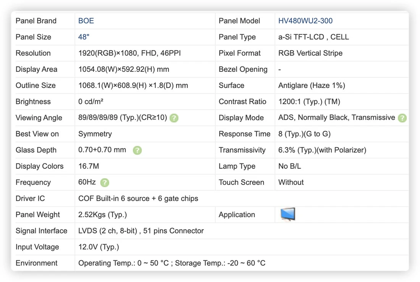Image resolution: width=420 pixels, height=282 pixels.
Task: Click the Without touch screen value
Action: point(291,182)
